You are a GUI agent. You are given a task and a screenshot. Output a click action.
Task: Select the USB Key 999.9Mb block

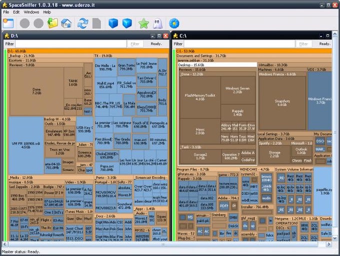84,129
